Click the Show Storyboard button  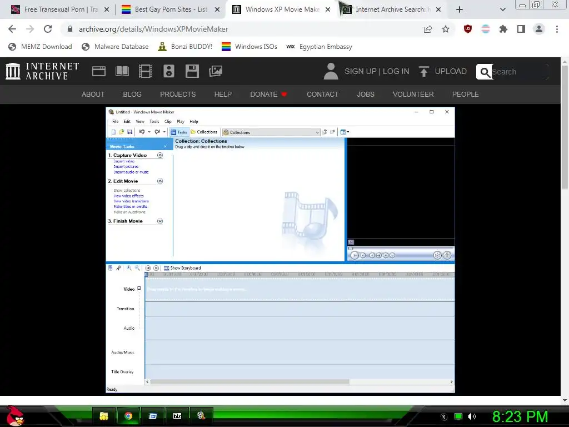(182, 268)
